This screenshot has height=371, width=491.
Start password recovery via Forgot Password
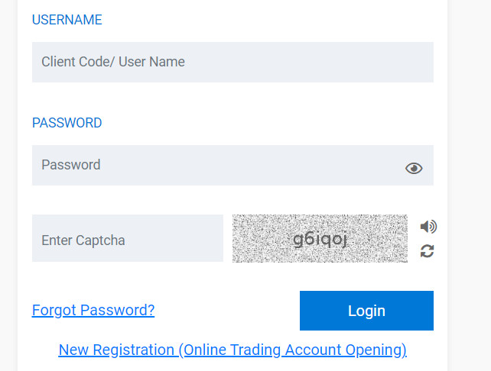coord(93,310)
